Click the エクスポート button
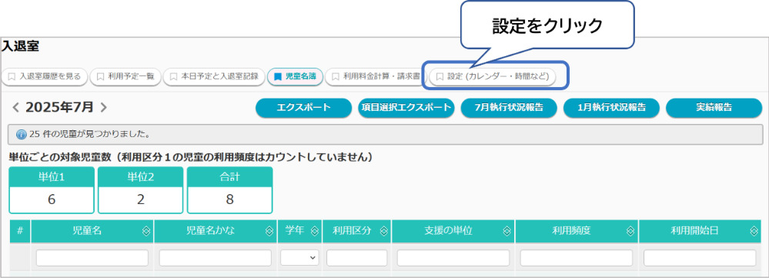This screenshot has width=769, height=278. click(303, 109)
